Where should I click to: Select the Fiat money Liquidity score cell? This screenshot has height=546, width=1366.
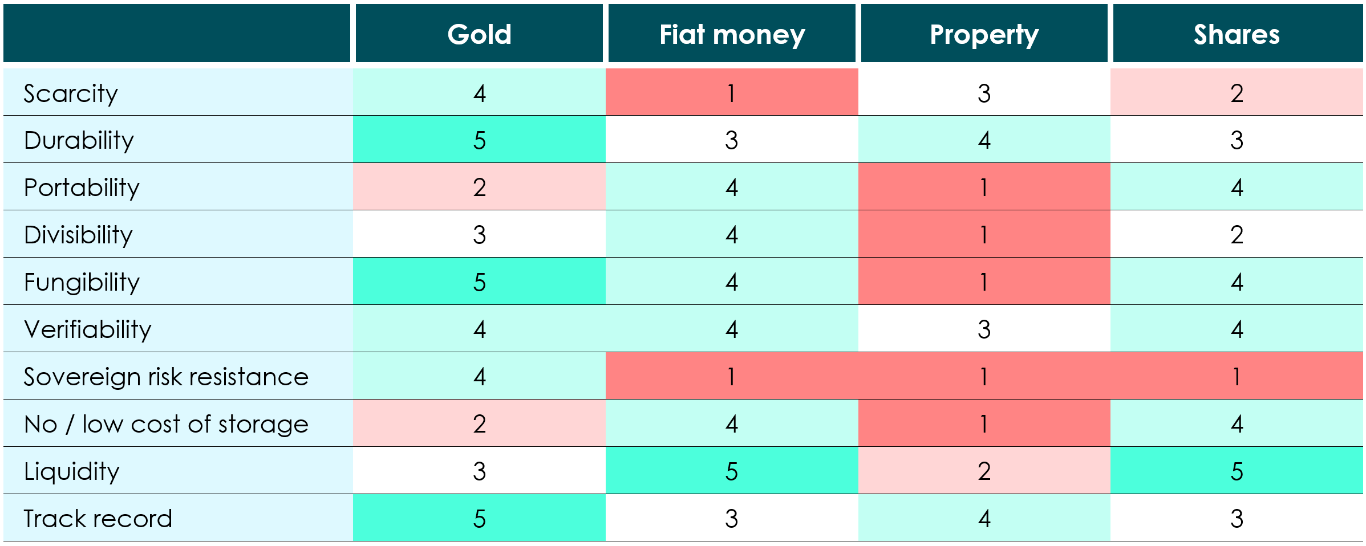click(x=732, y=471)
